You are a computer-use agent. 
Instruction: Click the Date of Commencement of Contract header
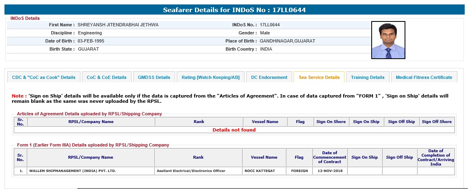[x=329, y=157]
